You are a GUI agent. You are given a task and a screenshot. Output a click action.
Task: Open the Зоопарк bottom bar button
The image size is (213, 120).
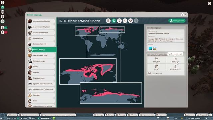(x=12, y=115)
